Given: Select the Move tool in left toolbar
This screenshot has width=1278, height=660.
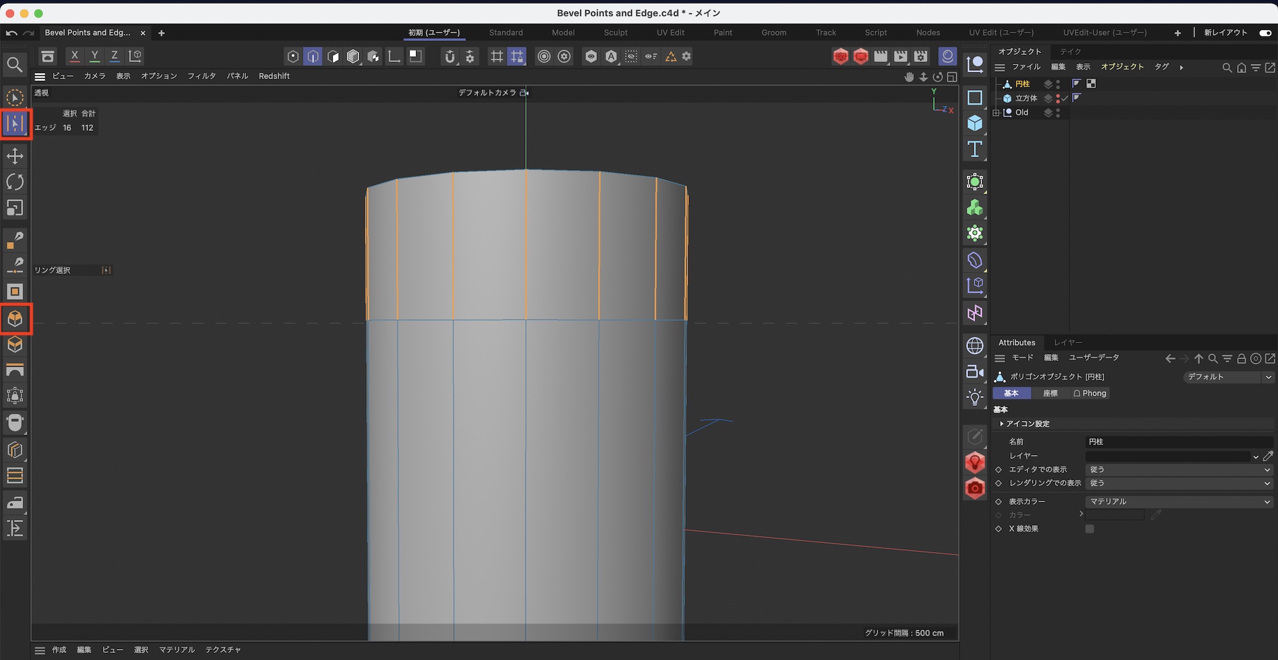Looking at the screenshot, I should (x=15, y=156).
